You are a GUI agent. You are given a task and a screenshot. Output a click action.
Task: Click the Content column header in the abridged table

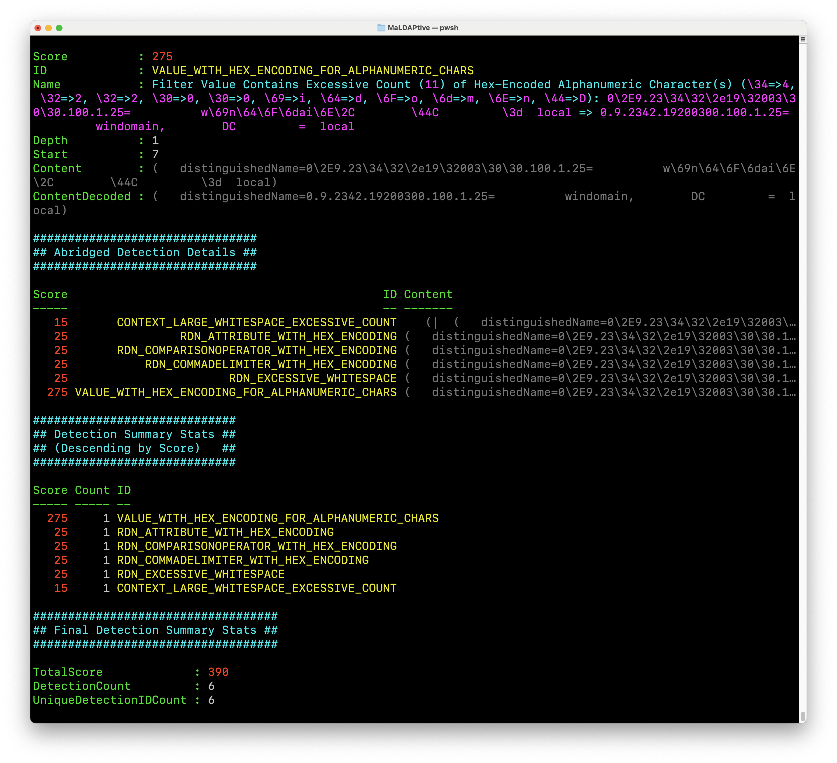click(x=428, y=294)
